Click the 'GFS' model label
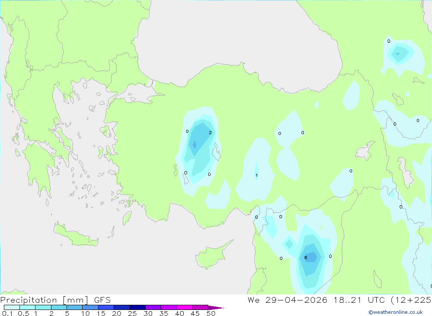This screenshot has width=432, height=316. (102, 300)
